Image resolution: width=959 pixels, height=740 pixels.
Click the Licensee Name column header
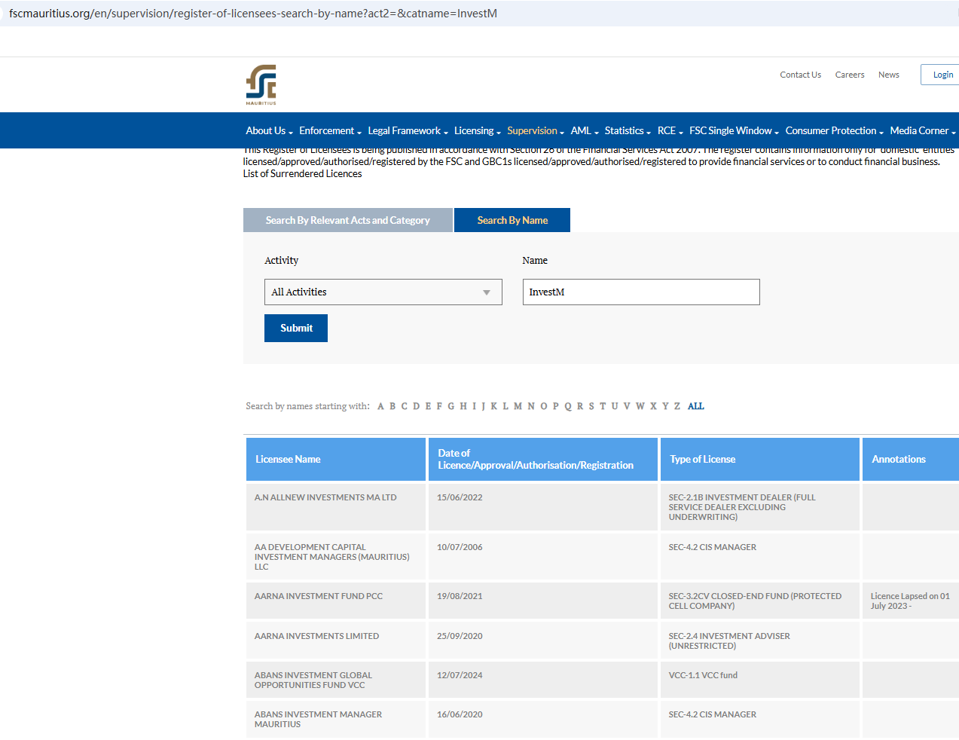click(336, 459)
